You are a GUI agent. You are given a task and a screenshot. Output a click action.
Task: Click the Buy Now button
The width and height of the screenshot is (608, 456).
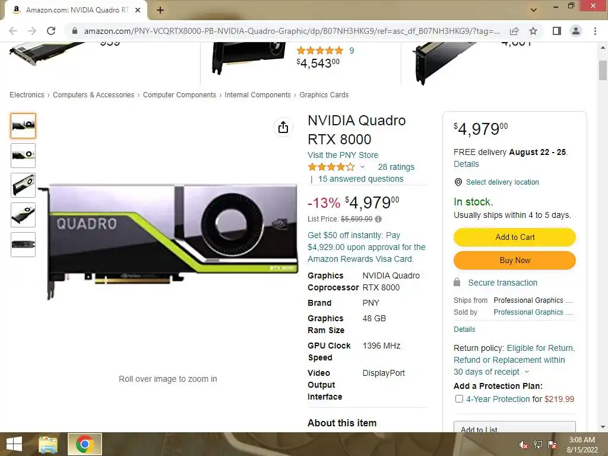point(515,260)
